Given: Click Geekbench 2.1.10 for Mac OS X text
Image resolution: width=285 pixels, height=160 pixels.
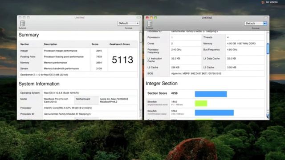Looking at the screenshot, I should pos(44,75).
